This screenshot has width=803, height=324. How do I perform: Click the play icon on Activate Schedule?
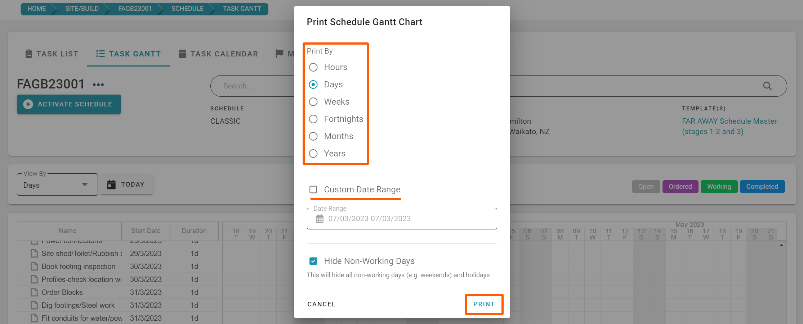click(28, 104)
